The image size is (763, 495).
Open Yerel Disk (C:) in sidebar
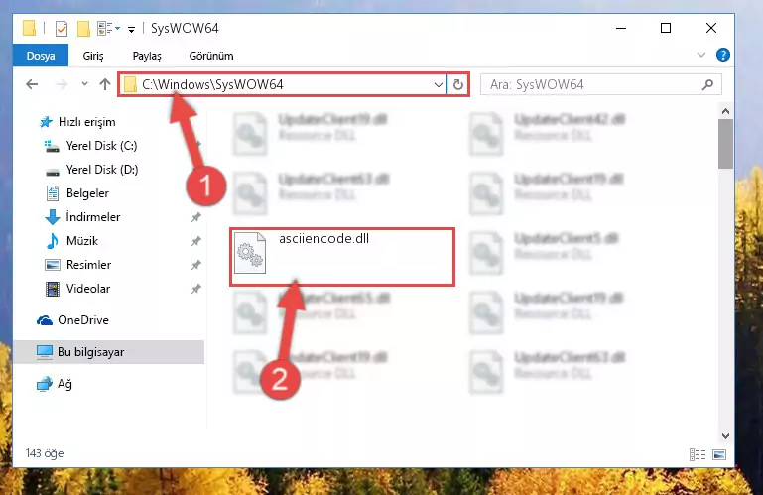[102, 146]
